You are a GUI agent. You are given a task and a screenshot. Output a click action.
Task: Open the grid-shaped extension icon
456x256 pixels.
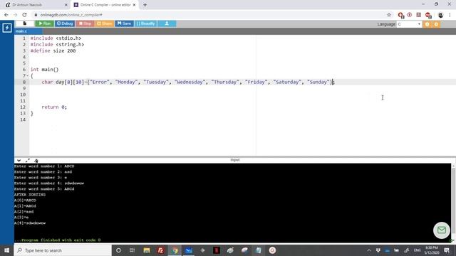(x=418, y=15)
